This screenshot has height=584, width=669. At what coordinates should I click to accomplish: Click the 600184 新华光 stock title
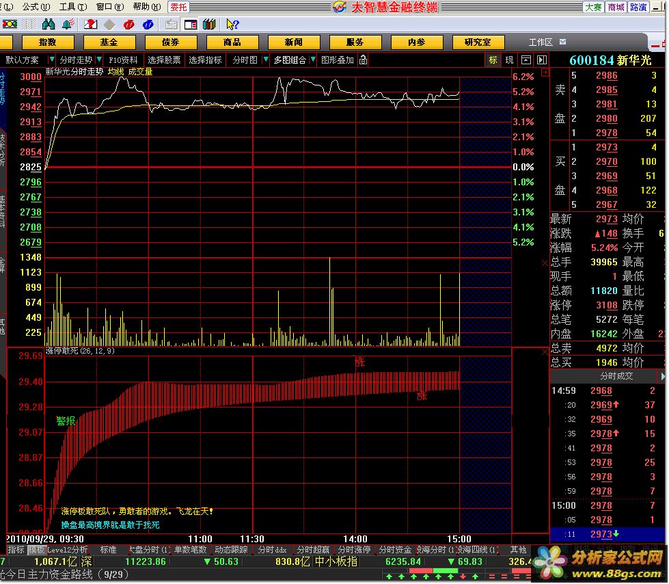coord(610,61)
